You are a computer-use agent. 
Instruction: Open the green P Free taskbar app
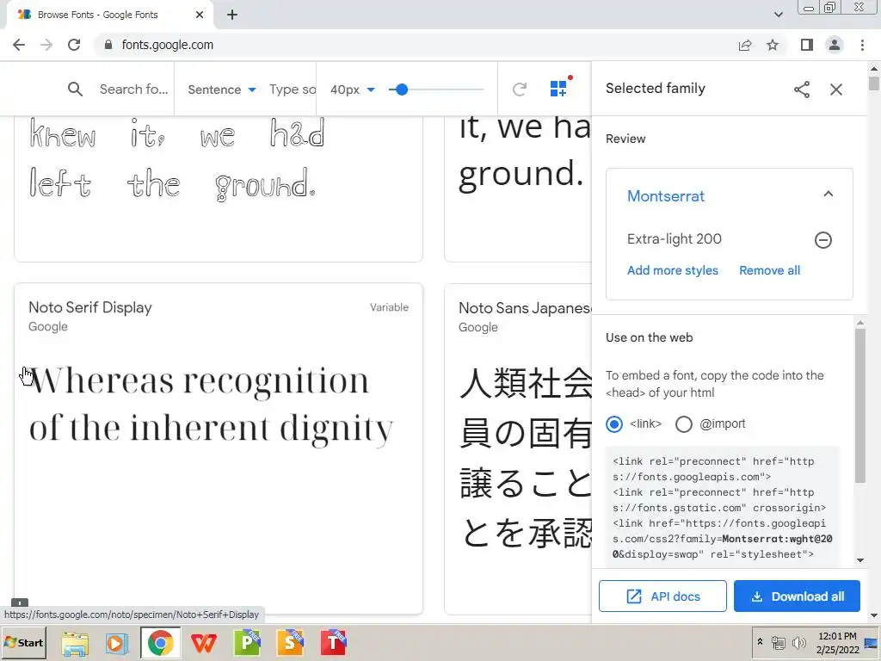pyautogui.click(x=247, y=643)
